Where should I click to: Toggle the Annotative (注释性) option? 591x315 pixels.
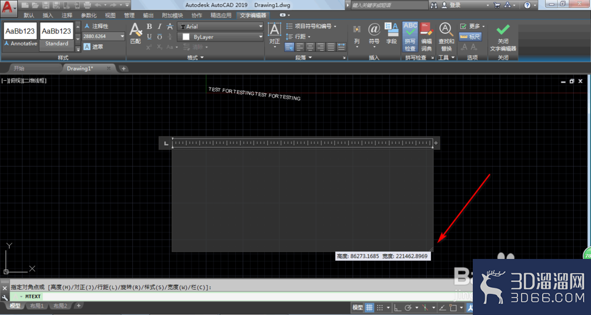[96, 26]
